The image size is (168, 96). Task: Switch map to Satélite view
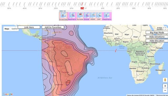(x=14, y=29)
